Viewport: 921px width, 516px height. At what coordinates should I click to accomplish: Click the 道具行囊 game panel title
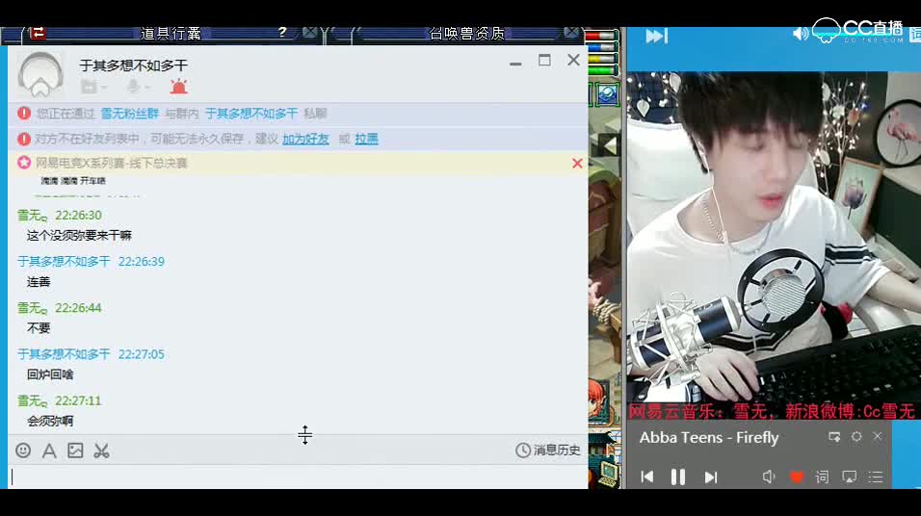pyautogui.click(x=171, y=34)
